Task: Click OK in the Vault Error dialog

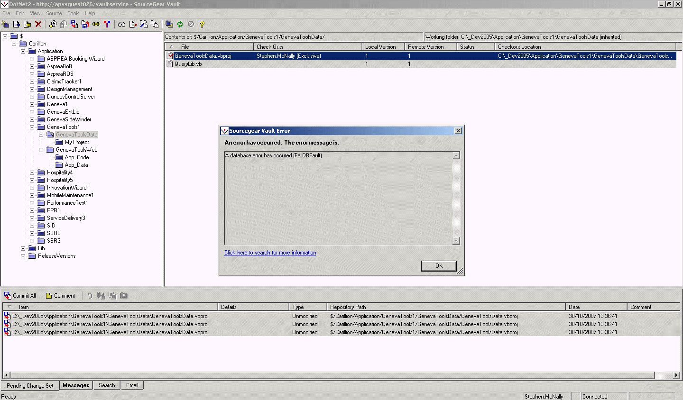Action: [x=439, y=266]
